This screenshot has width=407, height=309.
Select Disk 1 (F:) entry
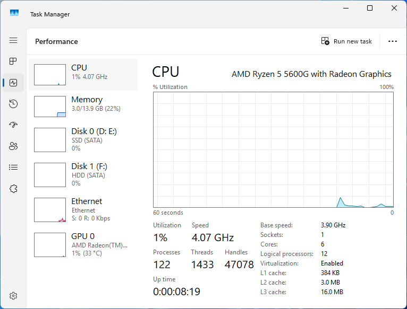(83, 175)
